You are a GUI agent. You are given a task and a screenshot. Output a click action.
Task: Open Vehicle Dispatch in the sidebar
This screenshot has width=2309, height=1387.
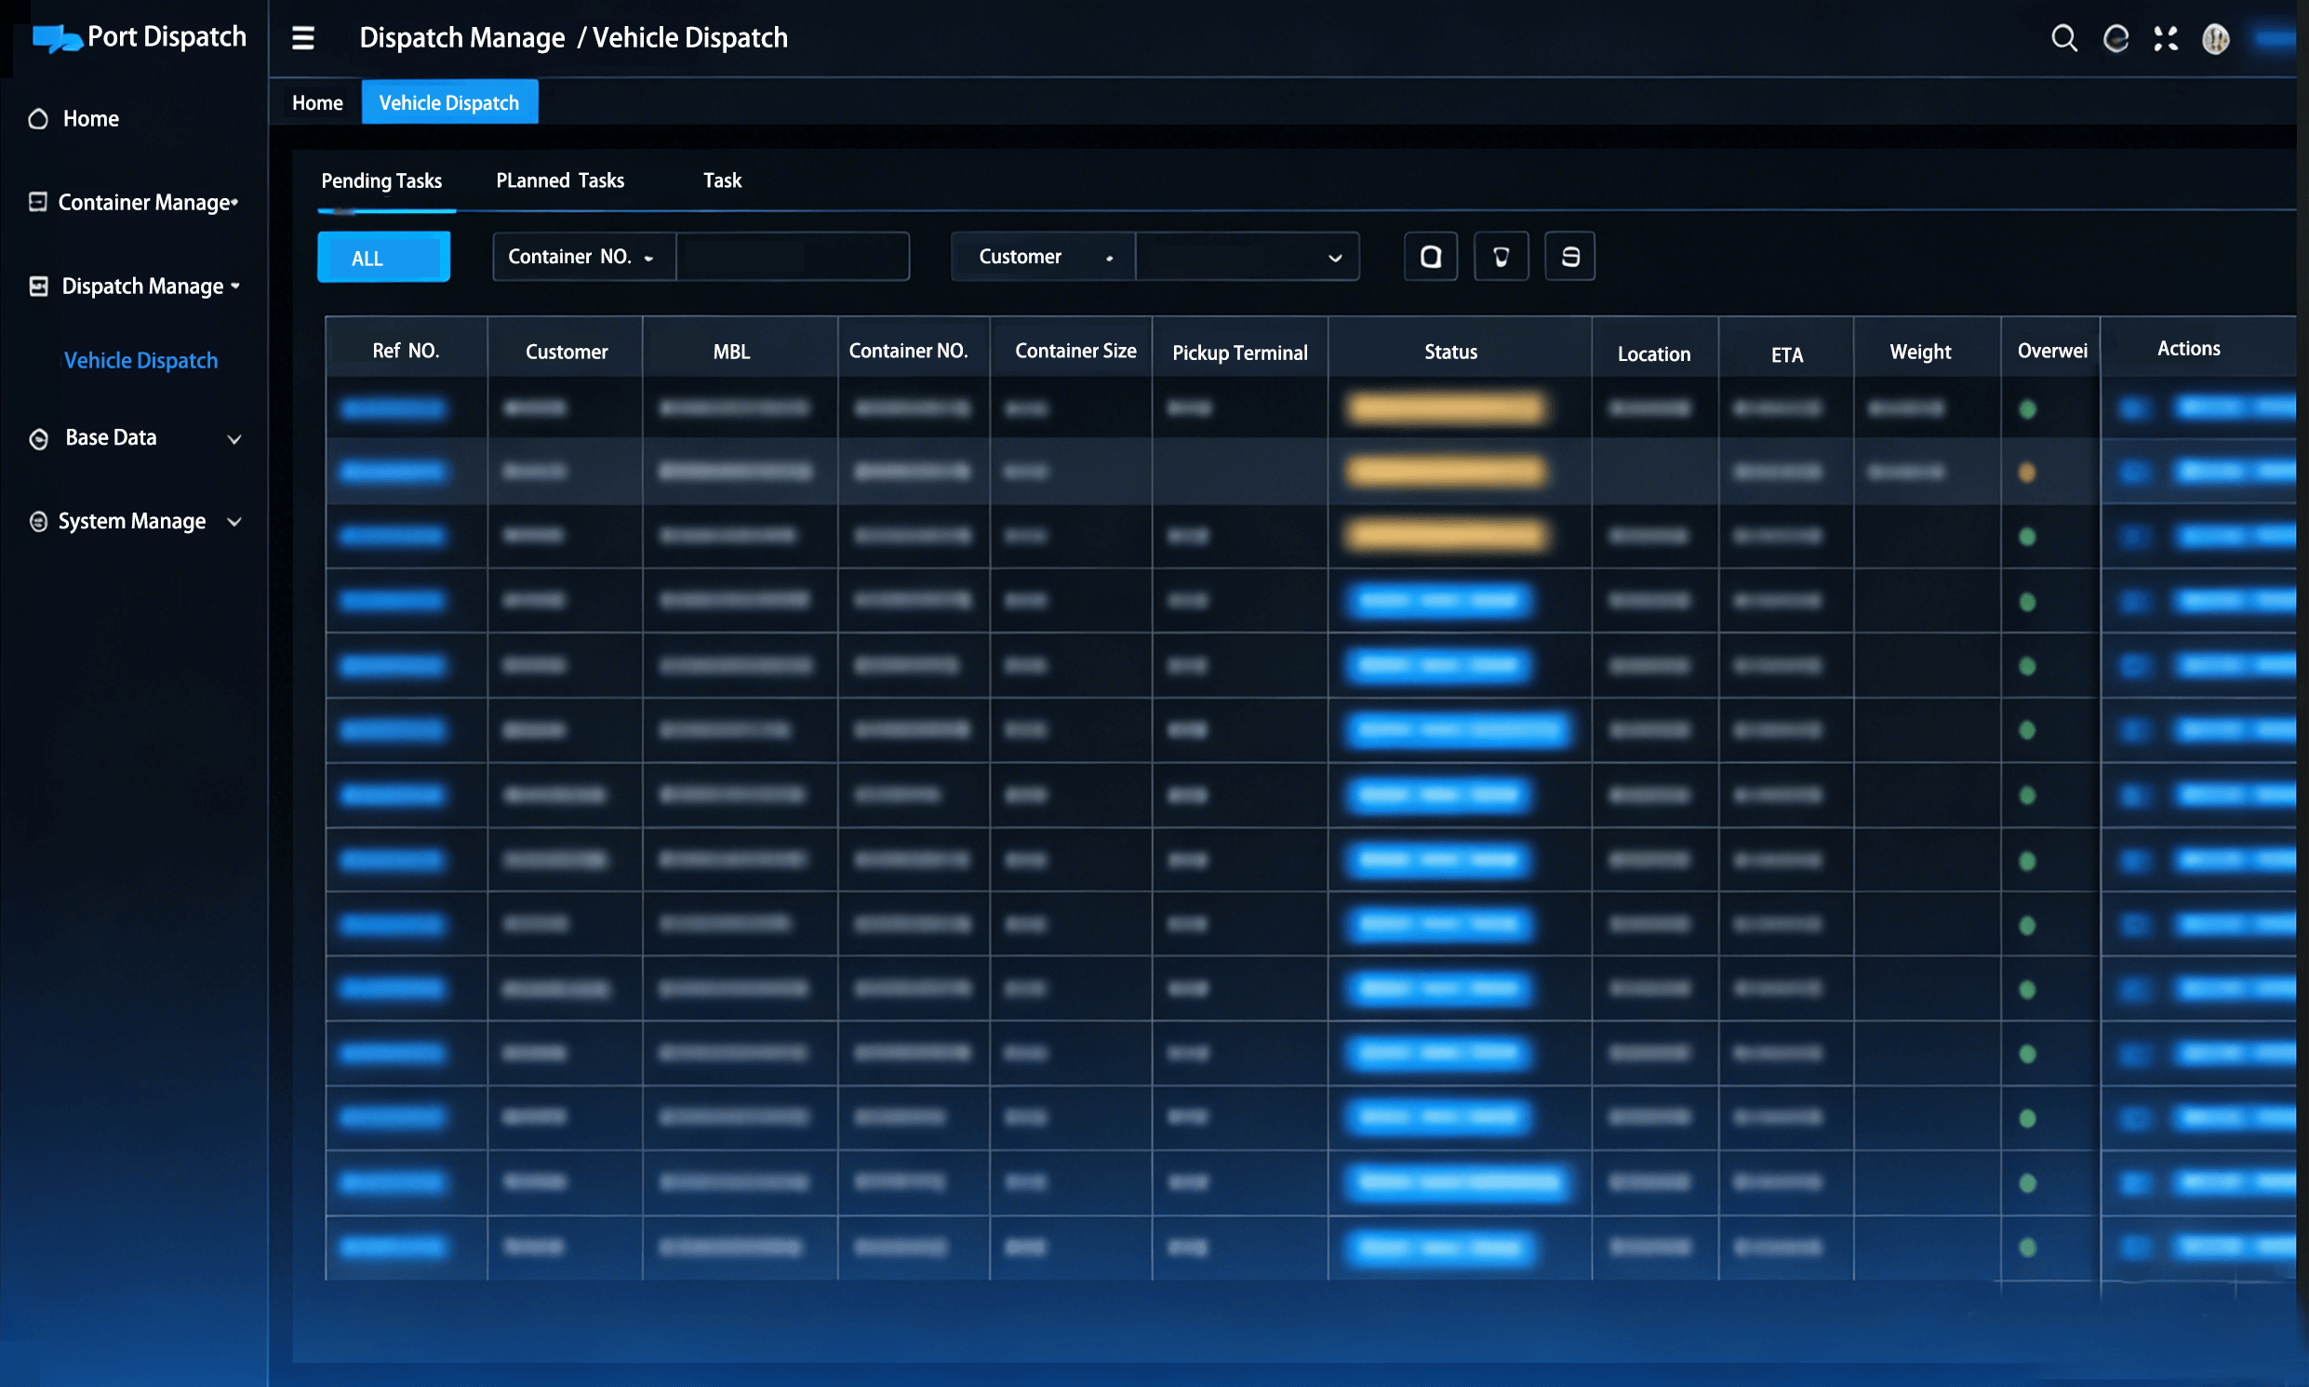point(140,361)
